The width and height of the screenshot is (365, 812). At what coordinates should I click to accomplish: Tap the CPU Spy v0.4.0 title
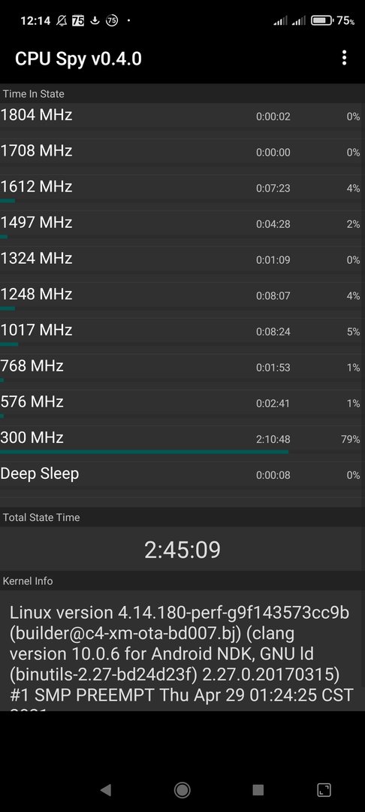78,59
